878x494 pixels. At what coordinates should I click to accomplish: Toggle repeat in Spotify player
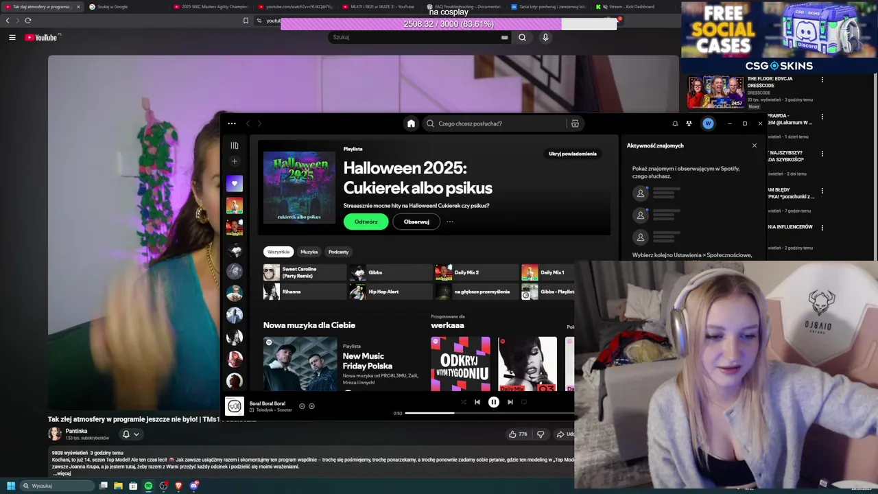(x=524, y=402)
